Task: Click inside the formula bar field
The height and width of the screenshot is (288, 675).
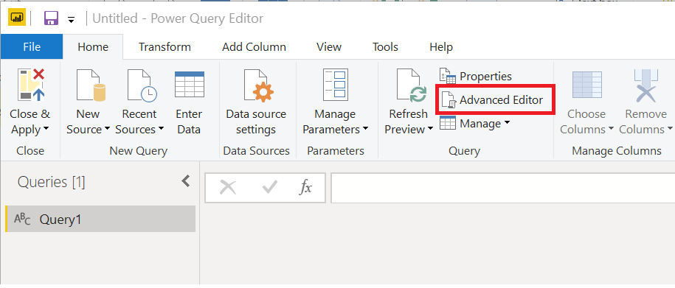Action: pos(503,188)
